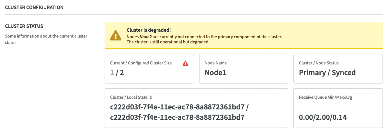The width and height of the screenshot is (388, 135).
Task: Select the 1 / 2 cluster size value
Action: [117, 73]
